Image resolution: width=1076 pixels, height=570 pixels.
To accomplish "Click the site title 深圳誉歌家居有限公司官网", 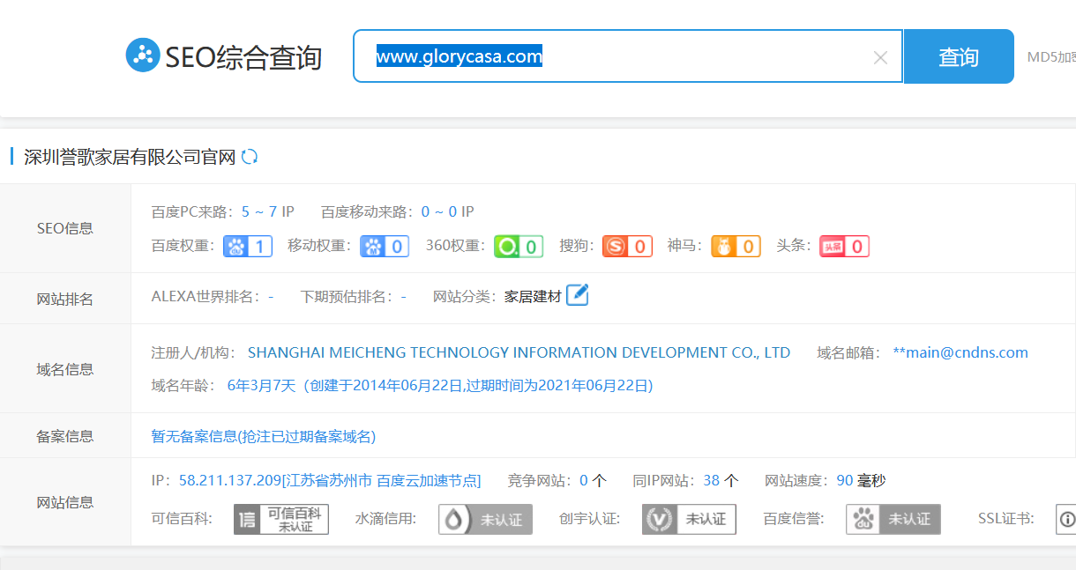I will pos(130,157).
